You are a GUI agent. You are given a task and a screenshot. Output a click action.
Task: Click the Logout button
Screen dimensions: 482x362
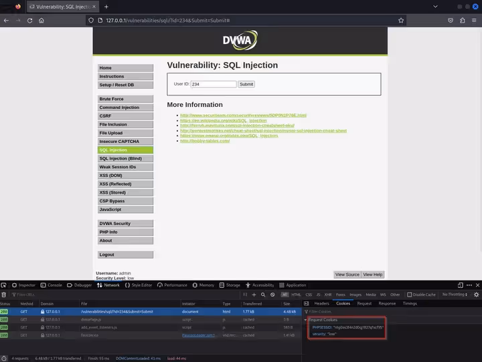(x=125, y=254)
